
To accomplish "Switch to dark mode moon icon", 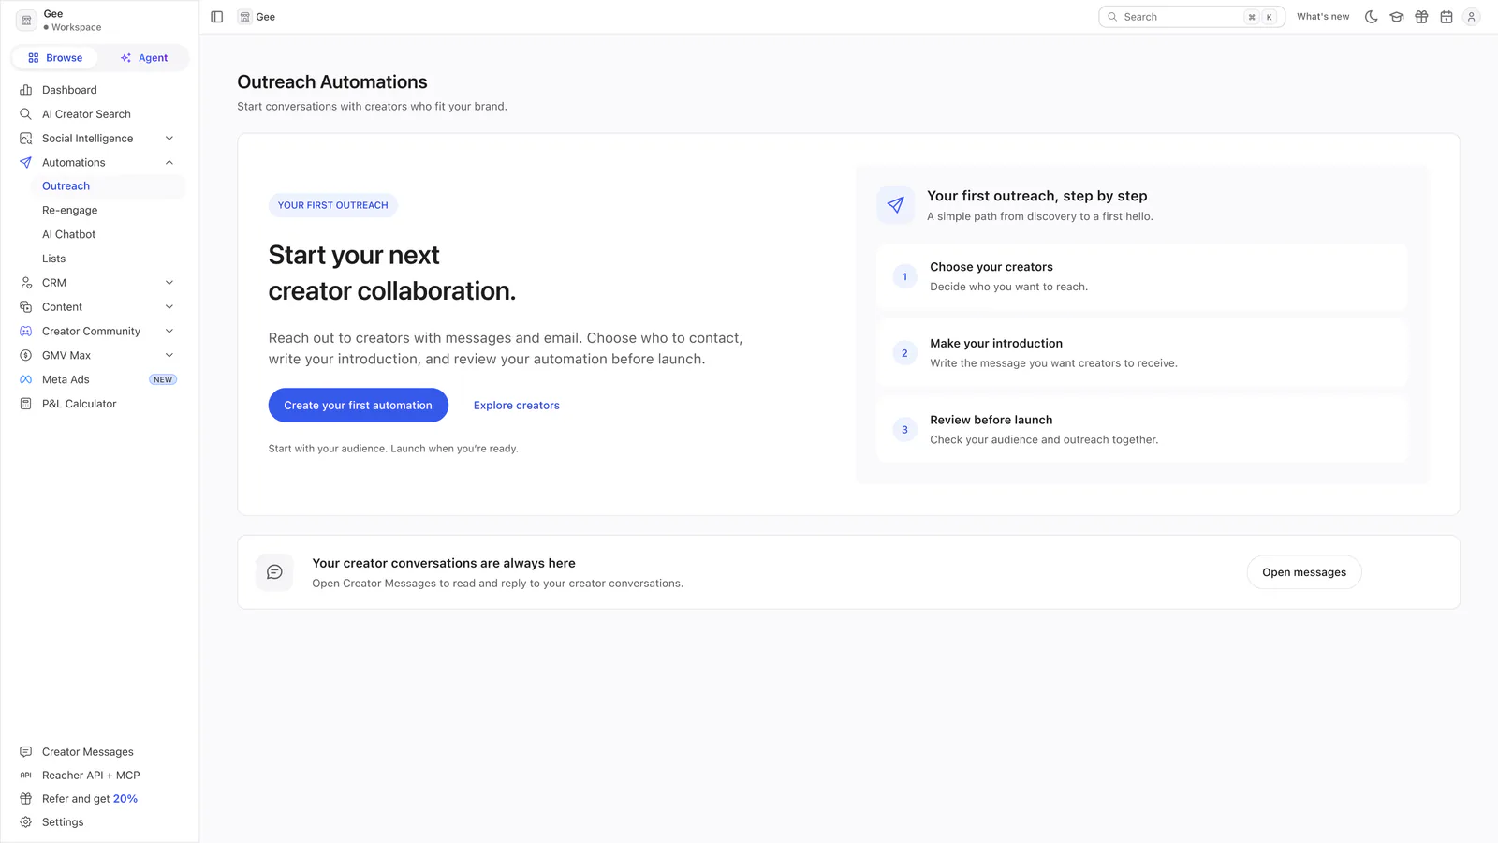I will [1372, 17].
